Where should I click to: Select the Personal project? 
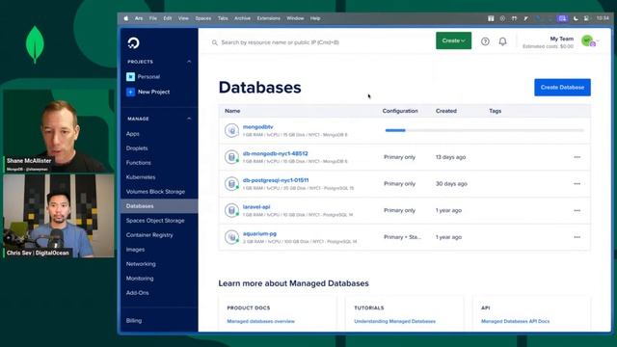(148, 77)
